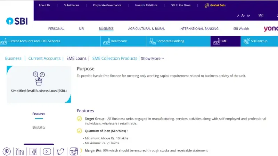
Task: Select the PERSONAL menu
Action: (56, 29)
